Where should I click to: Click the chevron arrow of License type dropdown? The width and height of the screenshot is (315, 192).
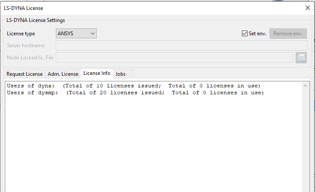click(93, 34)
